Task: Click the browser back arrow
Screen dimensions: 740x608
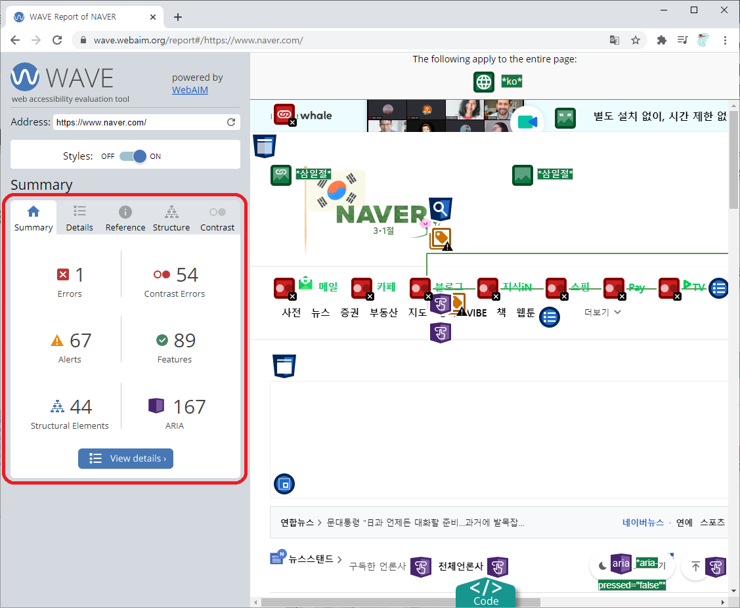Action: tap(15, 40)
